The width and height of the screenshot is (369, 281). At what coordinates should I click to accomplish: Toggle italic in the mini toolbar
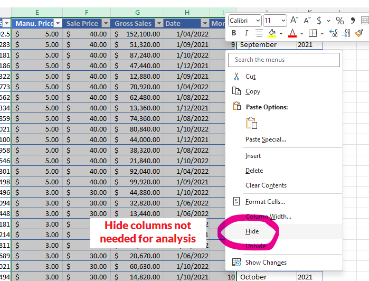pos(246,33)
